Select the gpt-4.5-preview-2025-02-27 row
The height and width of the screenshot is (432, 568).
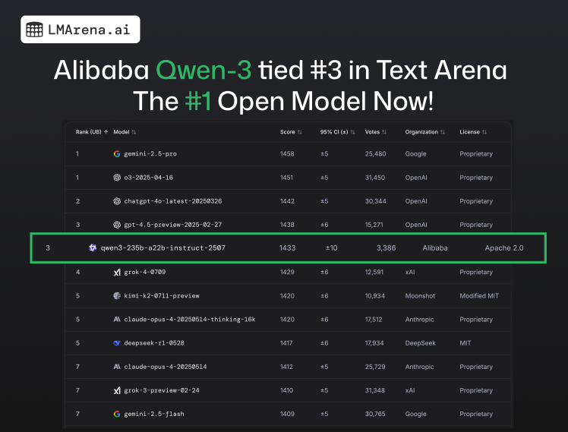(x=288, y=225)
